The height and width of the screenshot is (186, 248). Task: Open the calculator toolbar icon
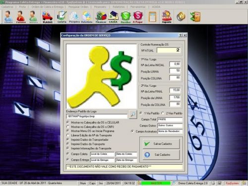click(152, 17)
